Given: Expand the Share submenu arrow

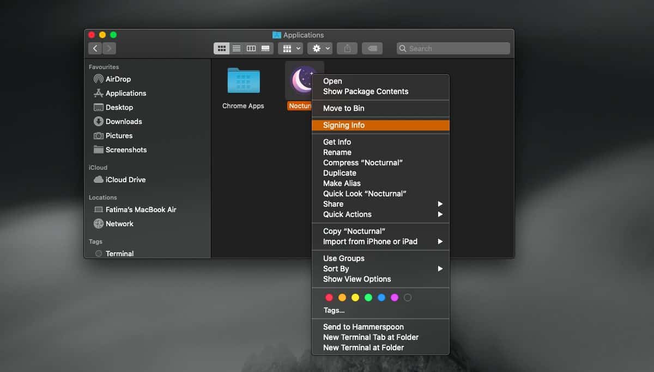Looking at the screenshot, I should tap(440, 204).
